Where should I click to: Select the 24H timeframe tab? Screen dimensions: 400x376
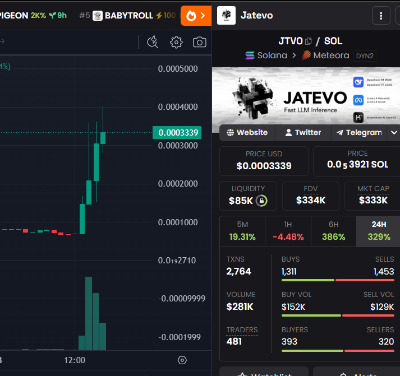pyautogui.click(x=378, y=231)
